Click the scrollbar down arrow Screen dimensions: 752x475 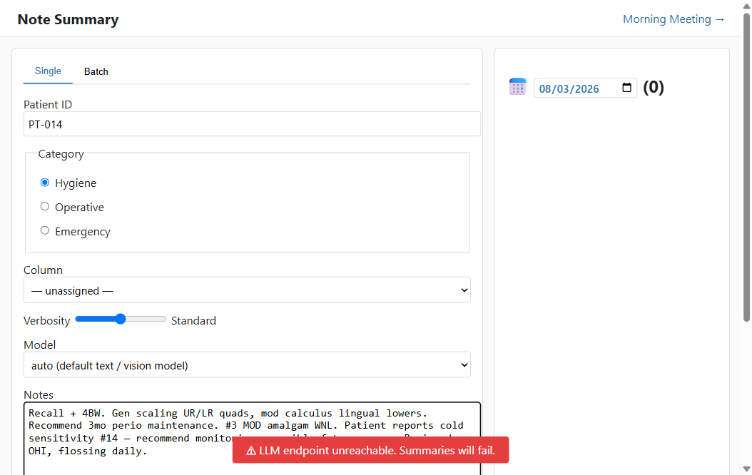click(x=746, y=469)
